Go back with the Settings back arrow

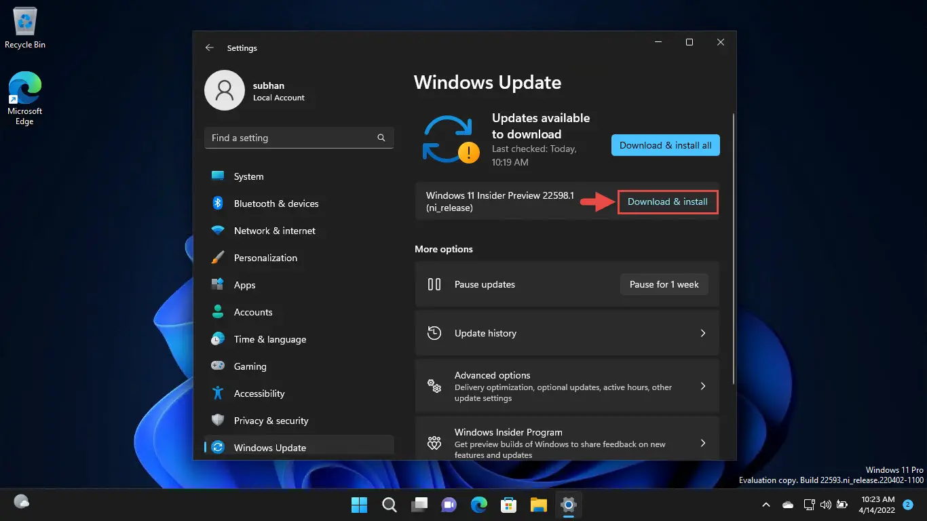tap(210, 48)
